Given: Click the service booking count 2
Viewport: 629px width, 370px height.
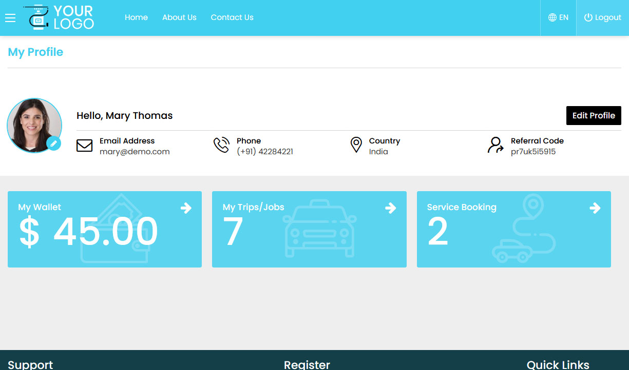Looking at the screenshot, I should click(x=438, y=232).
